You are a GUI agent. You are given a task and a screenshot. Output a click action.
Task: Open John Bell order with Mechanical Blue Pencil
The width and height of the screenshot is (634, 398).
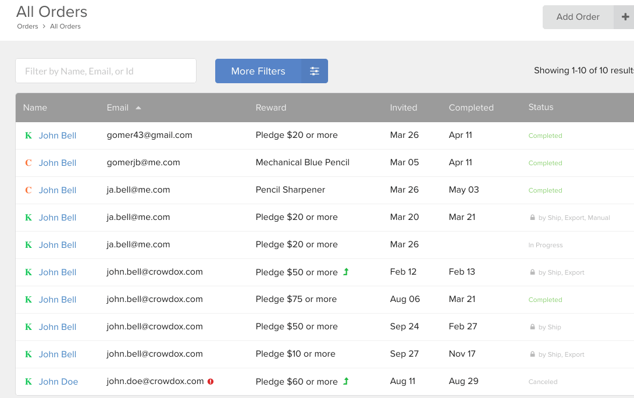pos(58,162)
